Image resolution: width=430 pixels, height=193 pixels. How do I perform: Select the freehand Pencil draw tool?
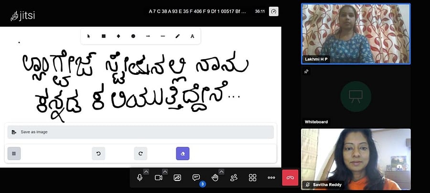(178, 36)
